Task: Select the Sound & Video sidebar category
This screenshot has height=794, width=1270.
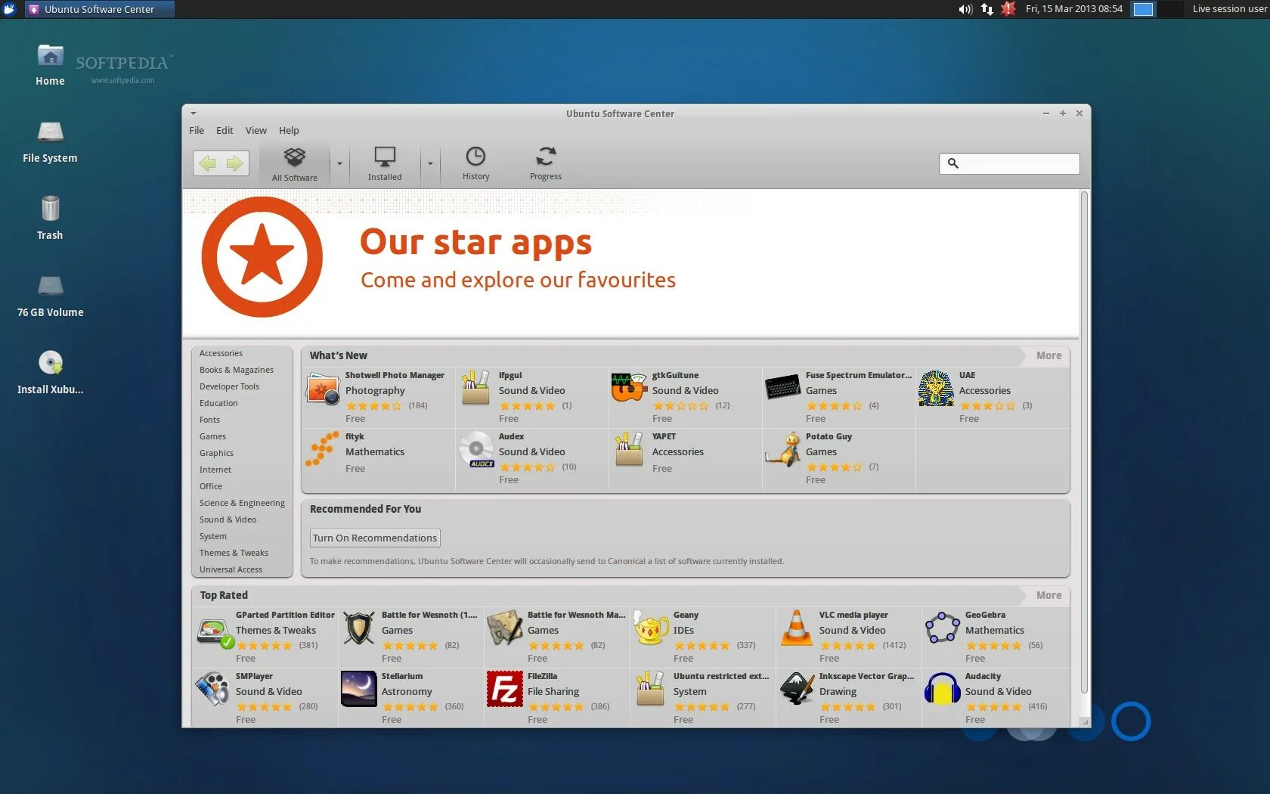Action: pyautogui.click(x=228, y=520)
